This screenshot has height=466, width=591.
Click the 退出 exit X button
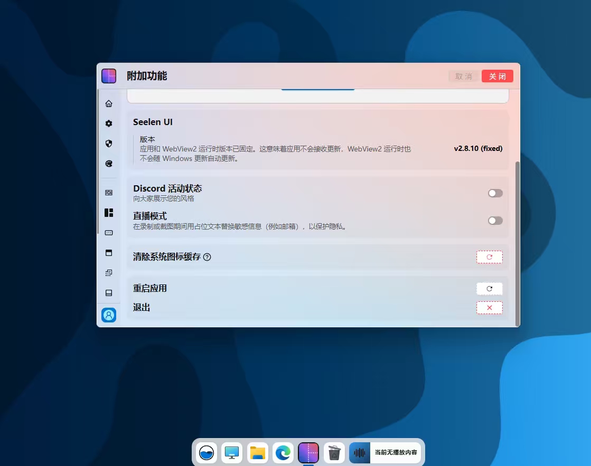(x=489, y=308)
